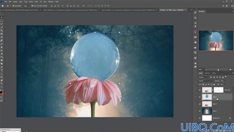234x132 pixels.
Task: Click the lock all icon in Layers panel
Action: (x=214, y=84)
